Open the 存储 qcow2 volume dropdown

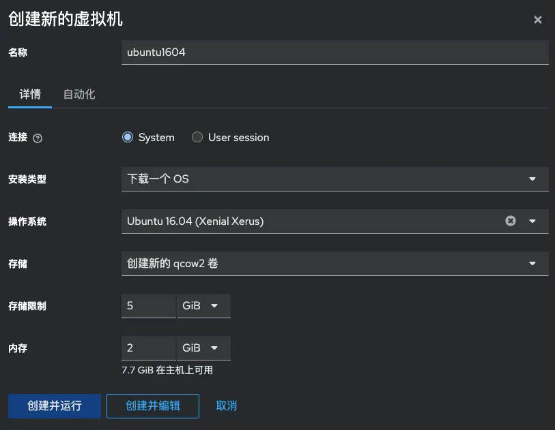click(335, 264)
